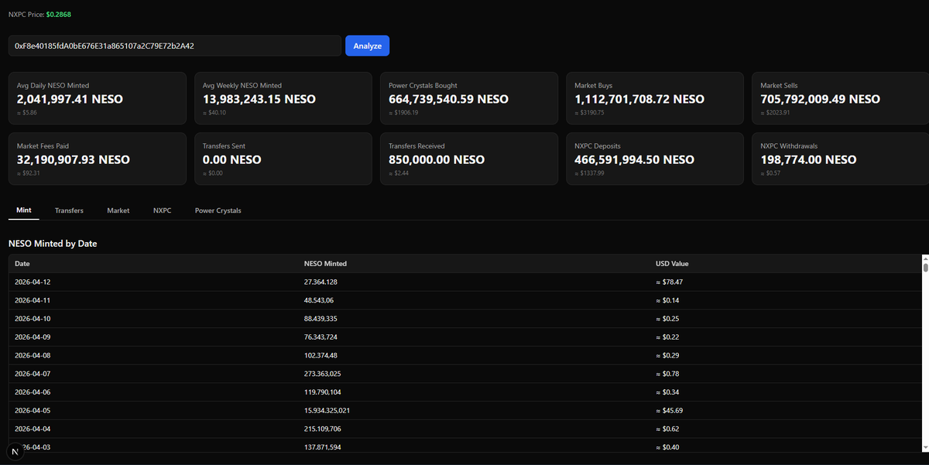Click the USD Value column header
Image resolution: width=929 pixels, height=465 pixels.
point(671,263)
